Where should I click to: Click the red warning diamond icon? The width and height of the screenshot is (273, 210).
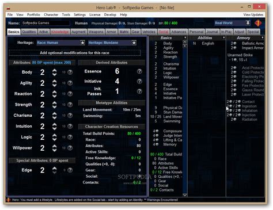(x=258, y=23)
